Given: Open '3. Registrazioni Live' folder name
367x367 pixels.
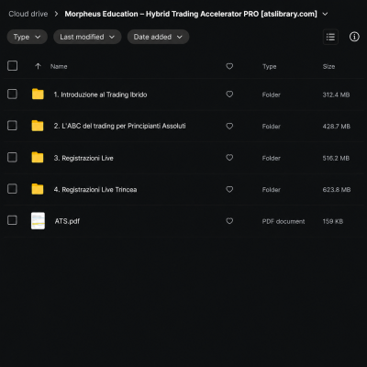Looking at the screenshot, I should (x=83, y=158).
